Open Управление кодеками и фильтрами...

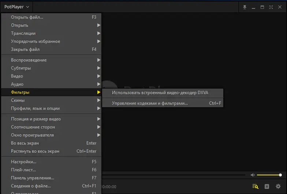point(163,103)
